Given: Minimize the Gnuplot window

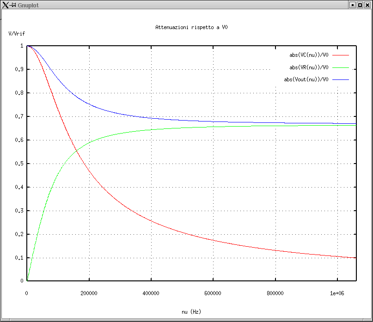Looking at the screenshot, I should pyautogui.click(x=352, y=5).
